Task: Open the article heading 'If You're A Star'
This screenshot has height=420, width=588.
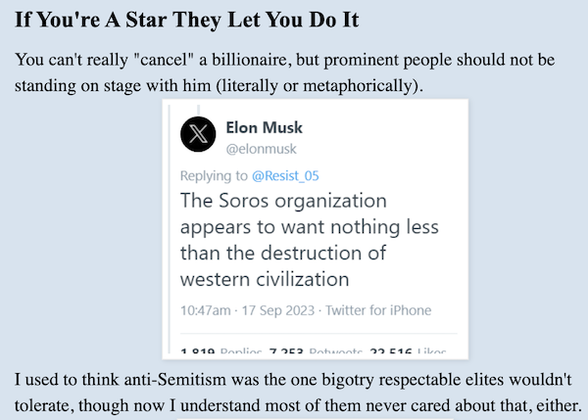Action: [187, 20]
